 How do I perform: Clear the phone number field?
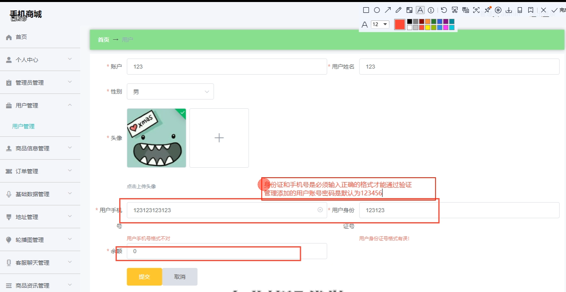320,210
